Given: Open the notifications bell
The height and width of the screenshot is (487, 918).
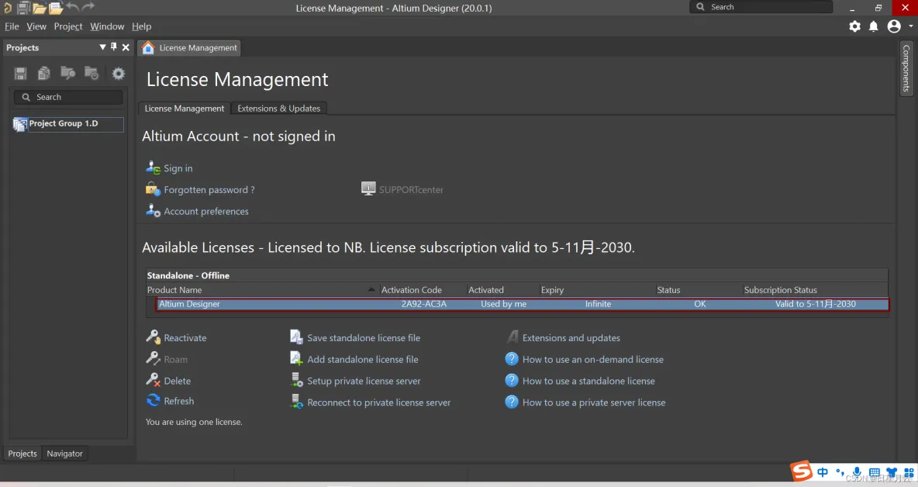Looking at the screenshot, I should (x=874, y=26).
